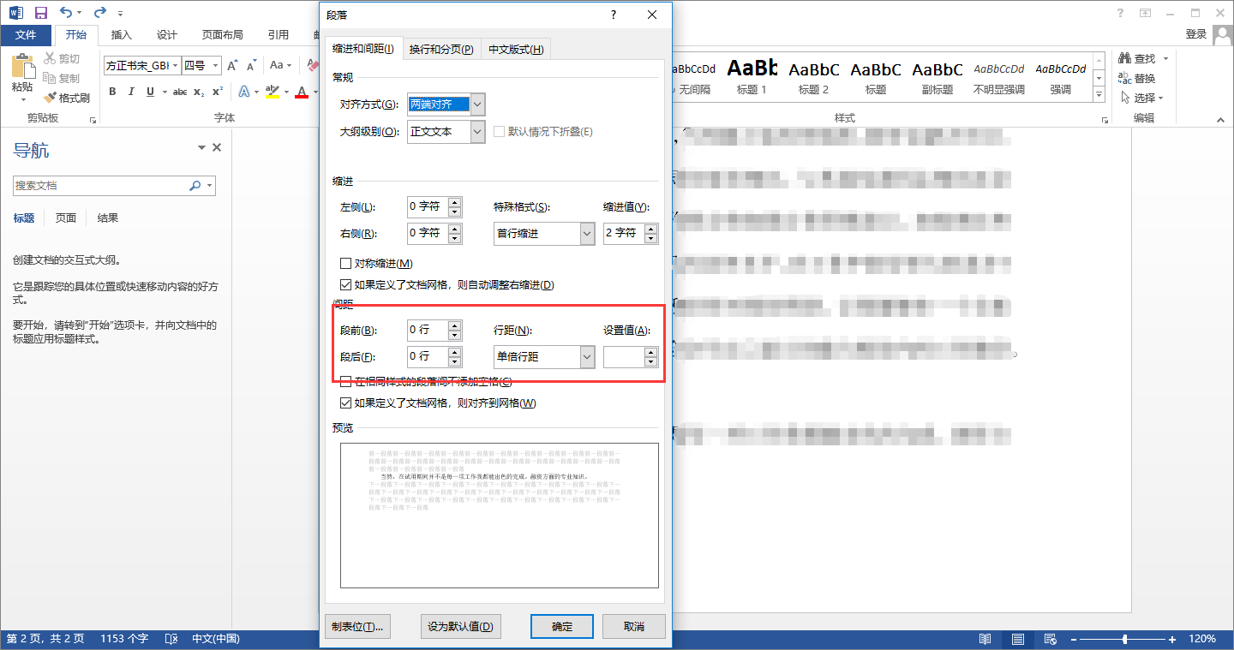Uncheck 如果定义了文档网格，则自动调整右缩进
The width and height of the screenshot is (1234, 650).
point(346,285)
